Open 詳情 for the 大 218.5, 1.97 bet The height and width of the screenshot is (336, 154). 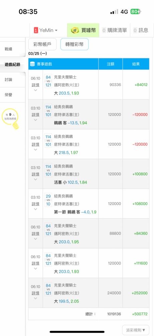(x=35, y=144)
